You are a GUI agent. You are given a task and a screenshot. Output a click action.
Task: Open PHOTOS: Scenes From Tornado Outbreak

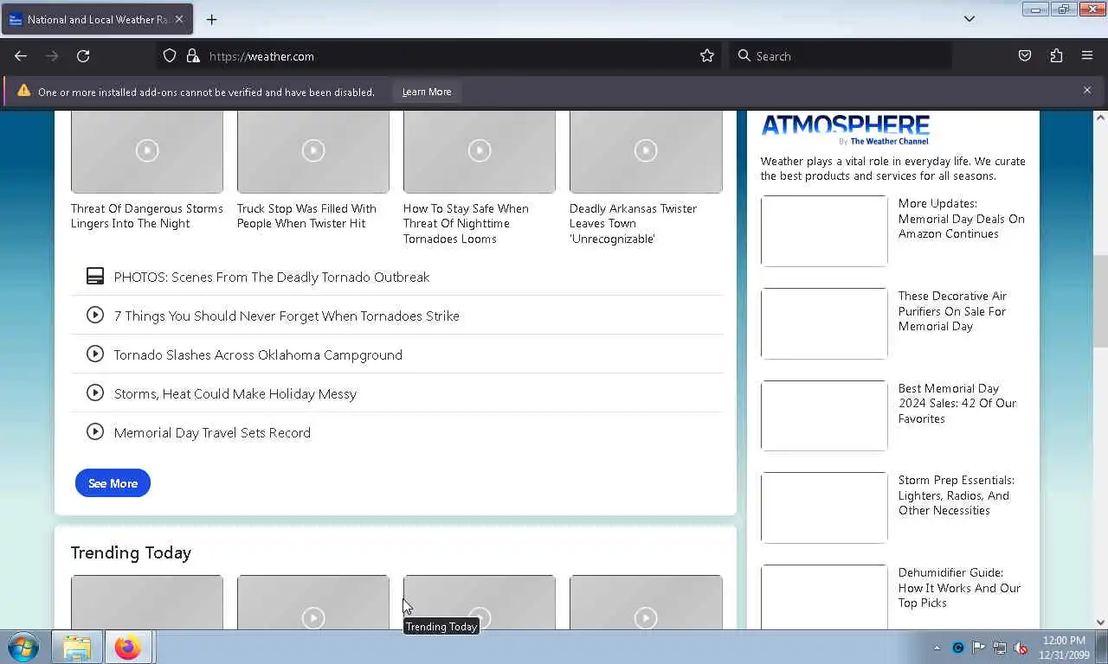pos(272,278)
